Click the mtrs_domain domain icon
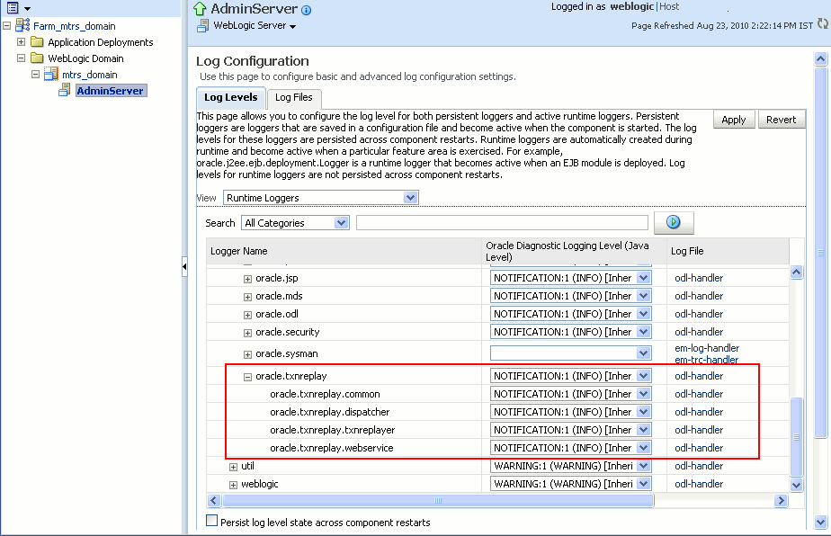This screenshot has width=831, height=536. point(51,74)
